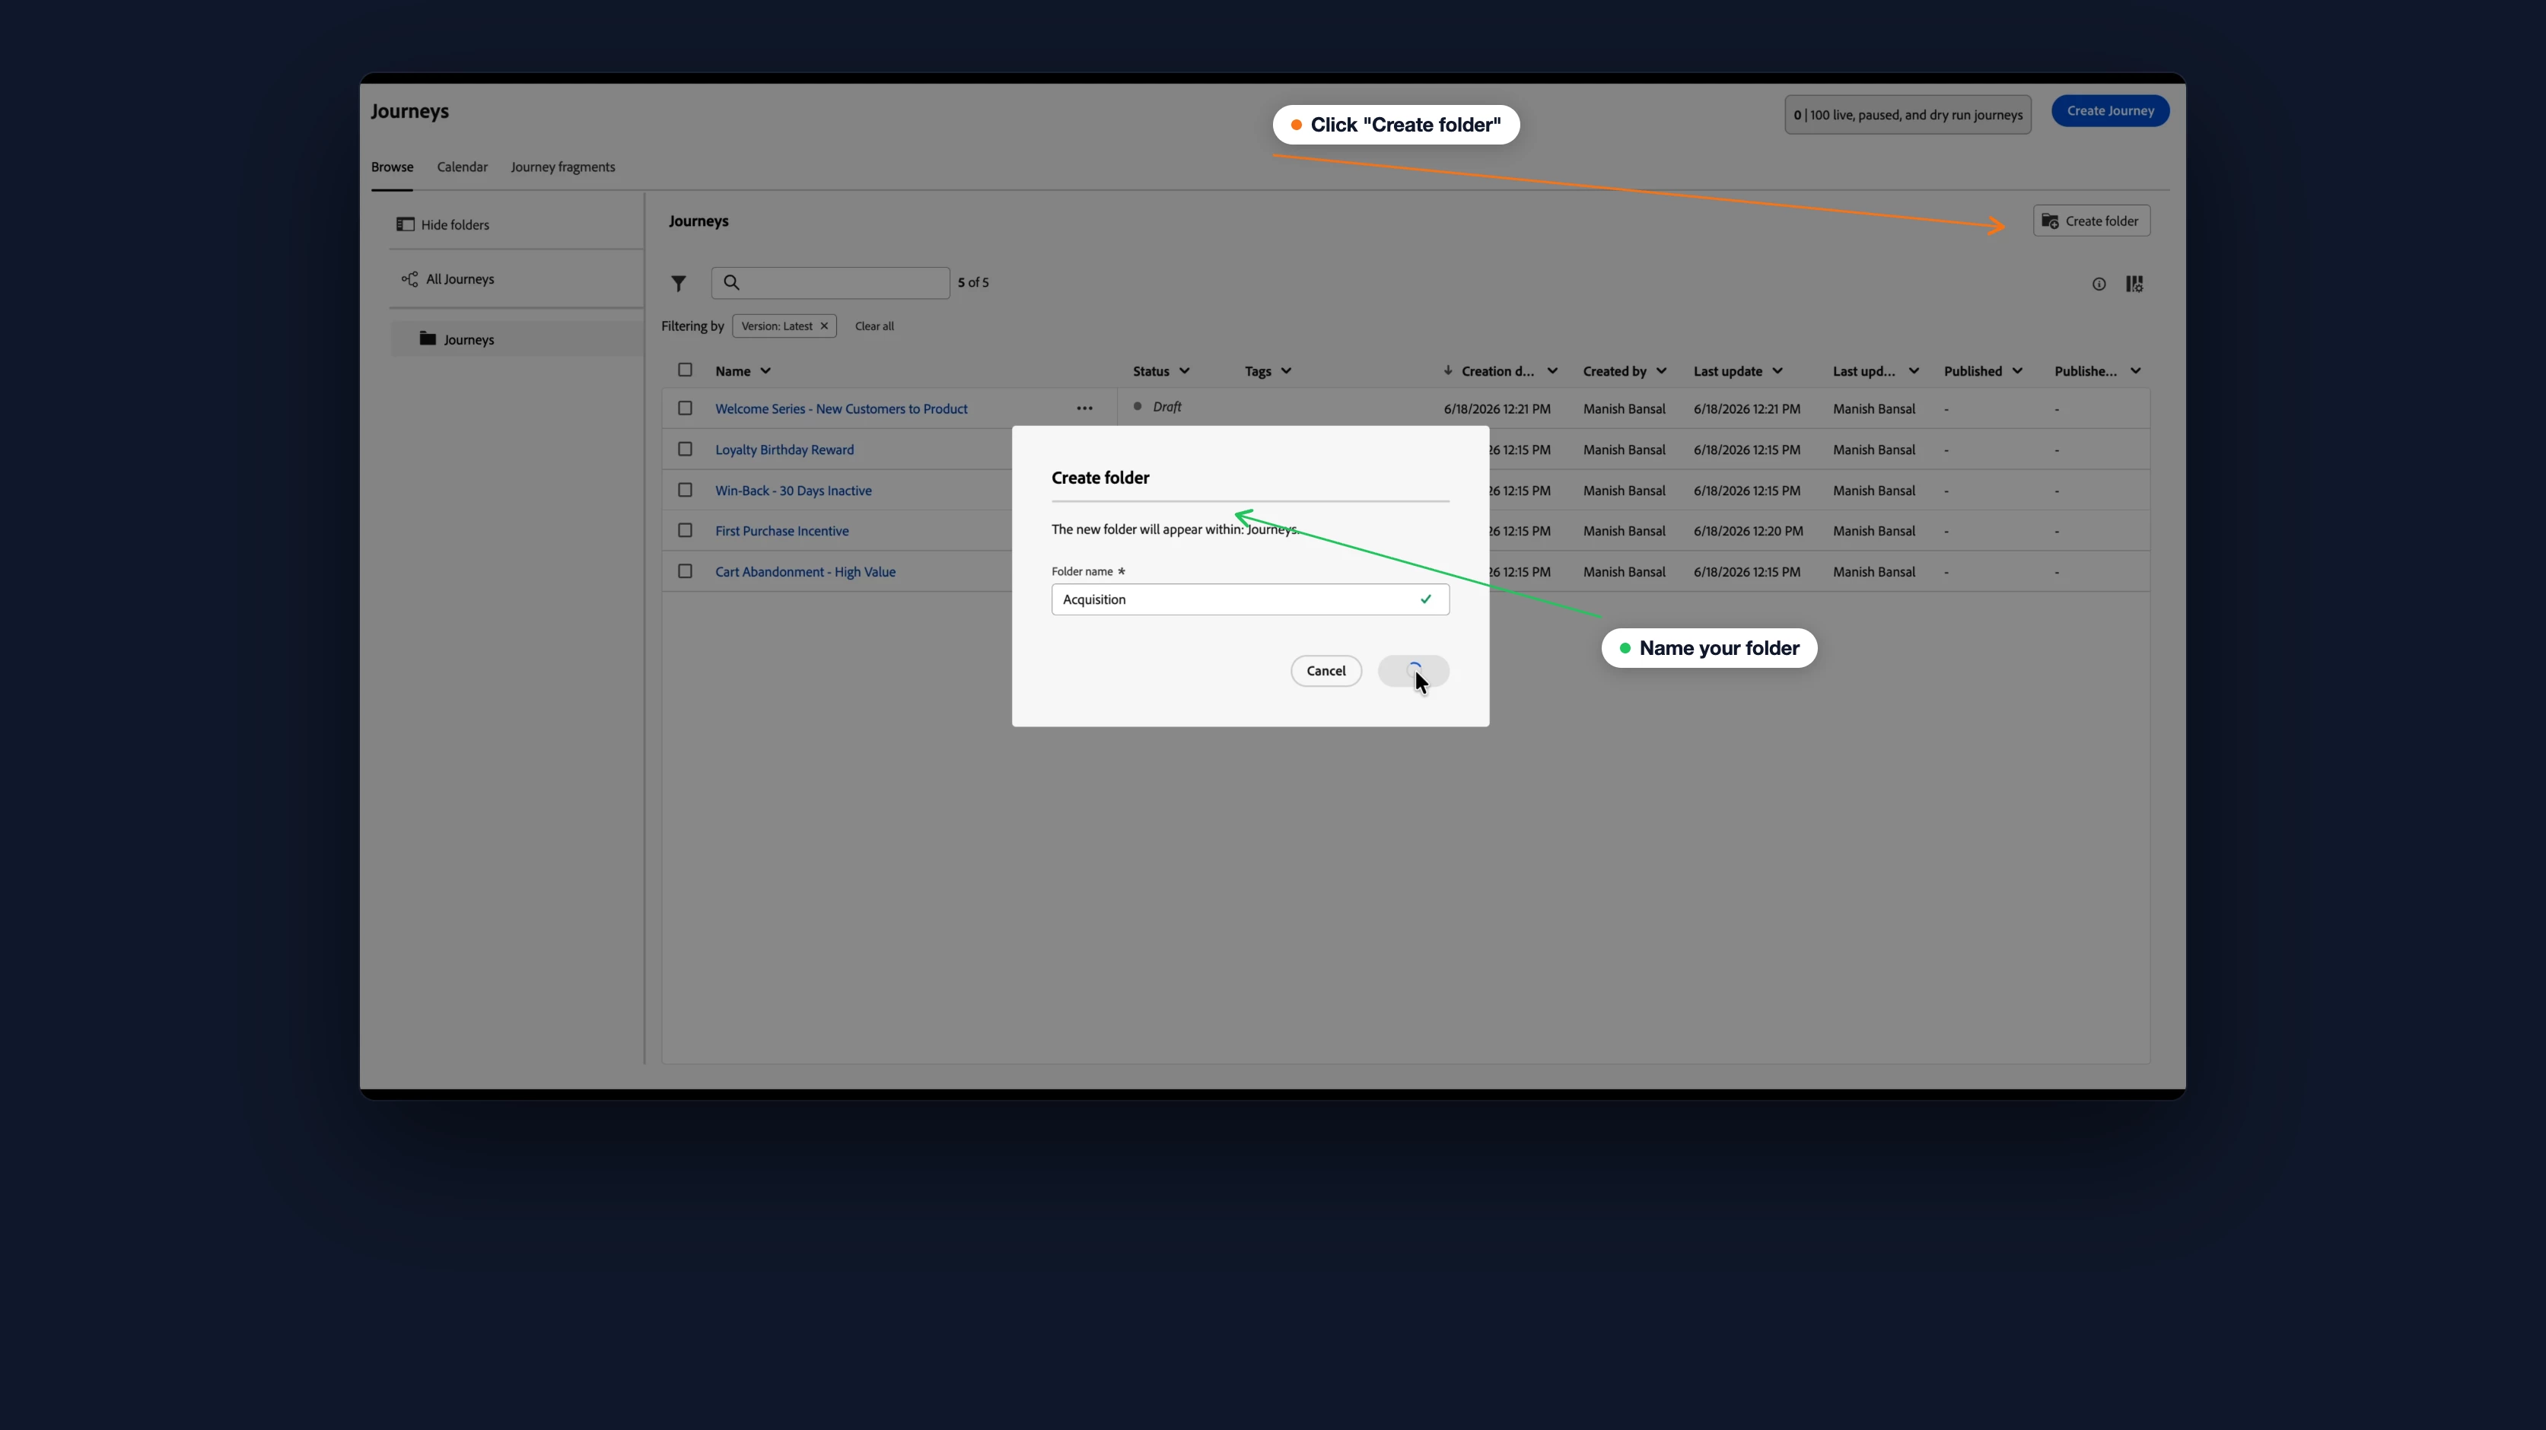Click the filter funnel icon
The height and width of the screenshot is (1430, 2546).
[678, 284]
